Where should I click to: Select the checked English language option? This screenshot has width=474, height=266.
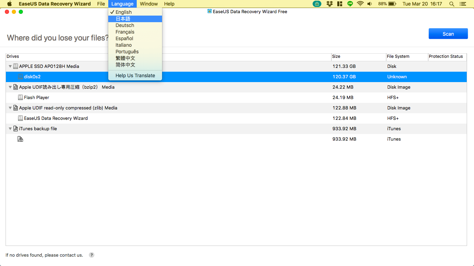click(124, 12)
